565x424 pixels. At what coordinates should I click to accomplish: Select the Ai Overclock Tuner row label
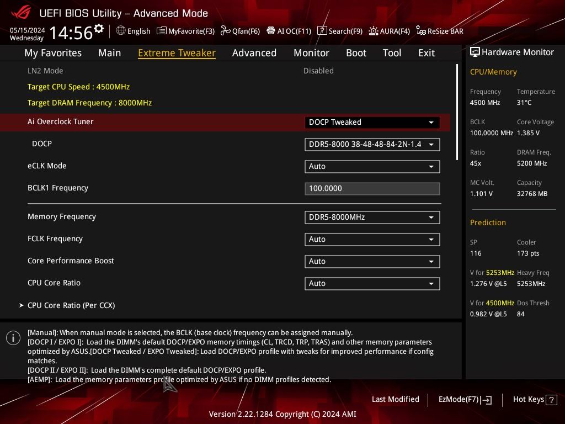pos(61,121)
